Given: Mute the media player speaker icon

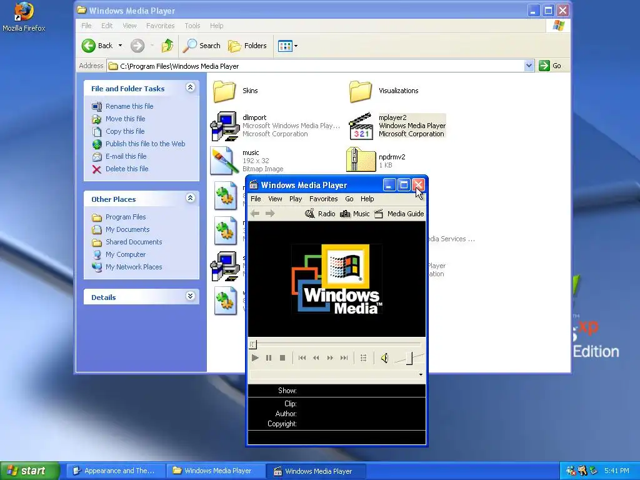Looking at the screenshot, I should click(x=384, y=358).
